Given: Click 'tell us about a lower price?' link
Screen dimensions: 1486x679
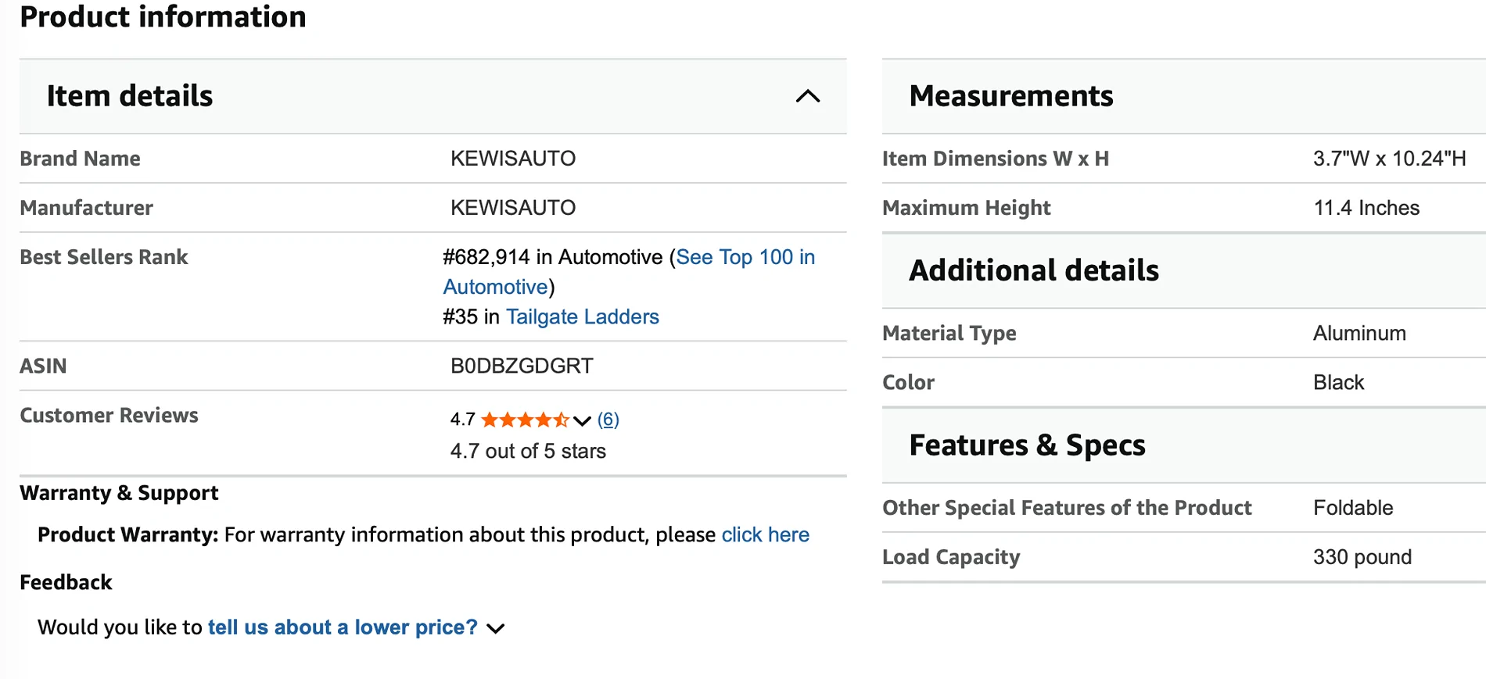Looking at the screenshot, I should click(x=343, y=627).
